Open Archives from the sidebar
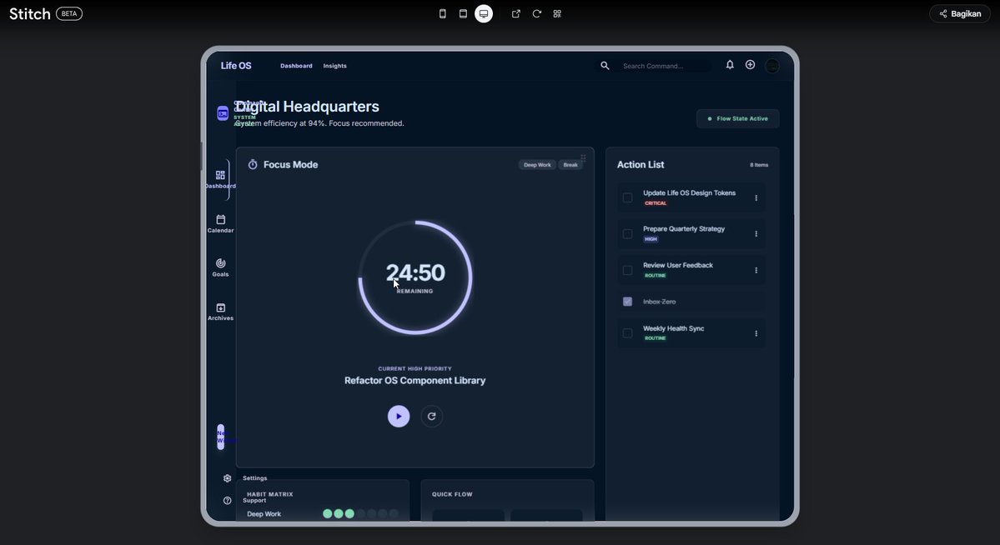The image size is (1000, 545). coord(220,312)
